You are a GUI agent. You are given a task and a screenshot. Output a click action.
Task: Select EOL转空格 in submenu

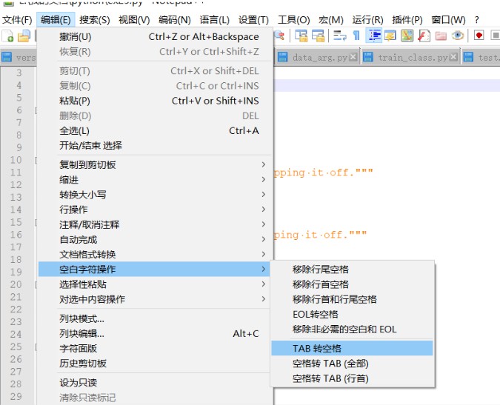pyautogui.click(x=352, y=314)
